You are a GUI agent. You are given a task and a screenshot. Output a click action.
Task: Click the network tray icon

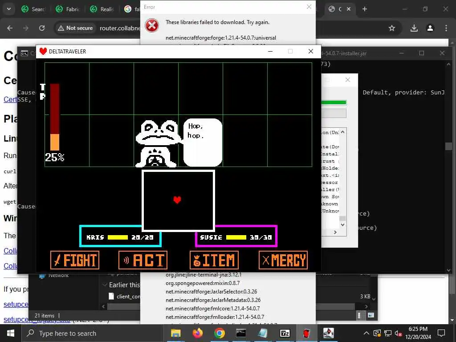click(388, 333)
